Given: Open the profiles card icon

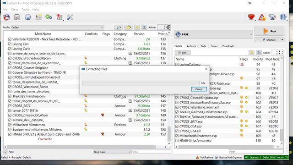Looking at the screenshot, I should tap(38, 17).
